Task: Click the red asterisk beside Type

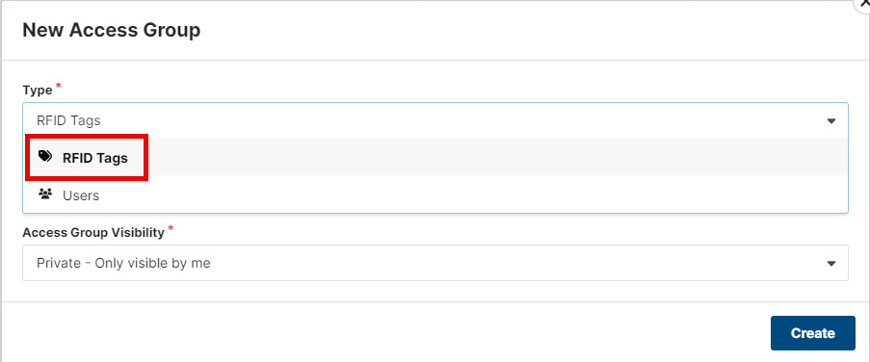Action: (x=58, y=87)
